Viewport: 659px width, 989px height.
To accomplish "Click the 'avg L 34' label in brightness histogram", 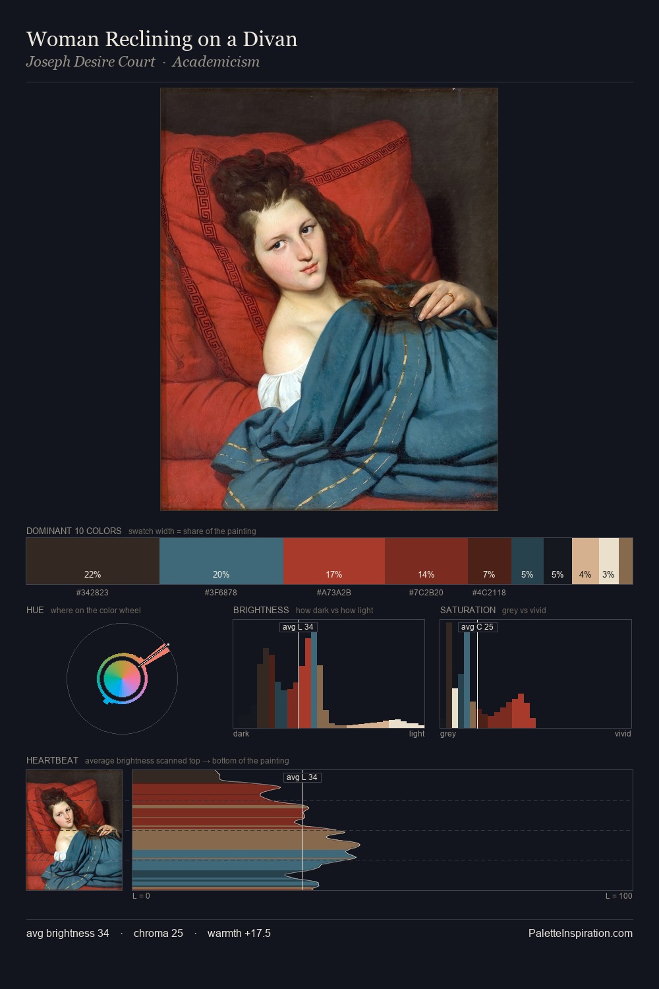I will tap(298, 627).
